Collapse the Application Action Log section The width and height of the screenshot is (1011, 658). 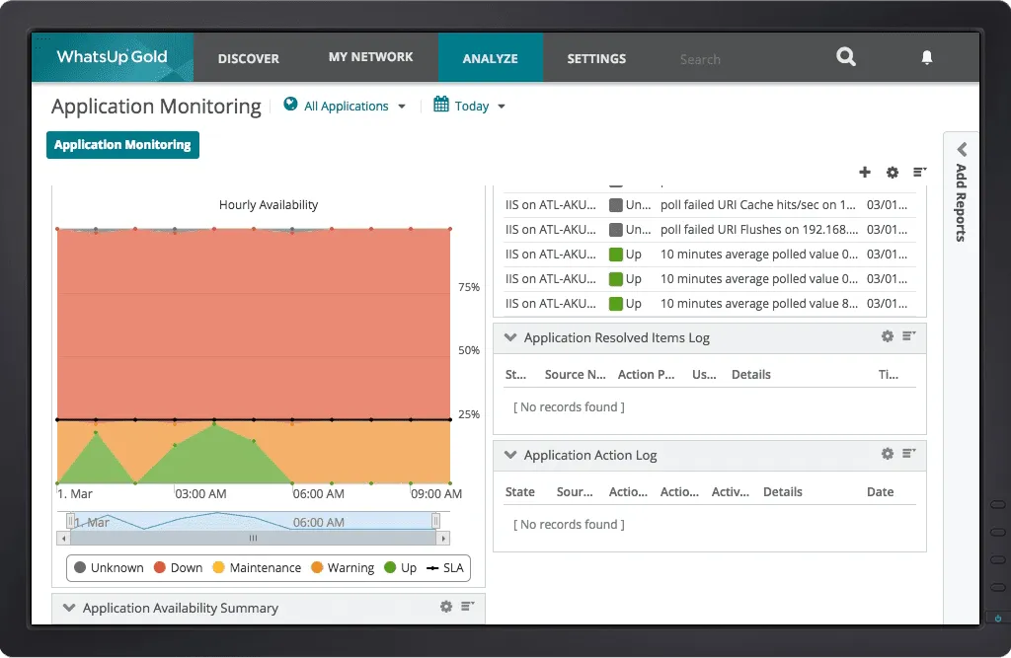tap(510, 454)
